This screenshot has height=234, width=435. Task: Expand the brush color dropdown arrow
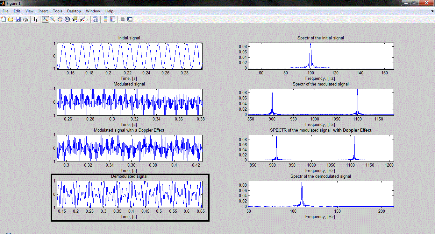click(88, 19)
